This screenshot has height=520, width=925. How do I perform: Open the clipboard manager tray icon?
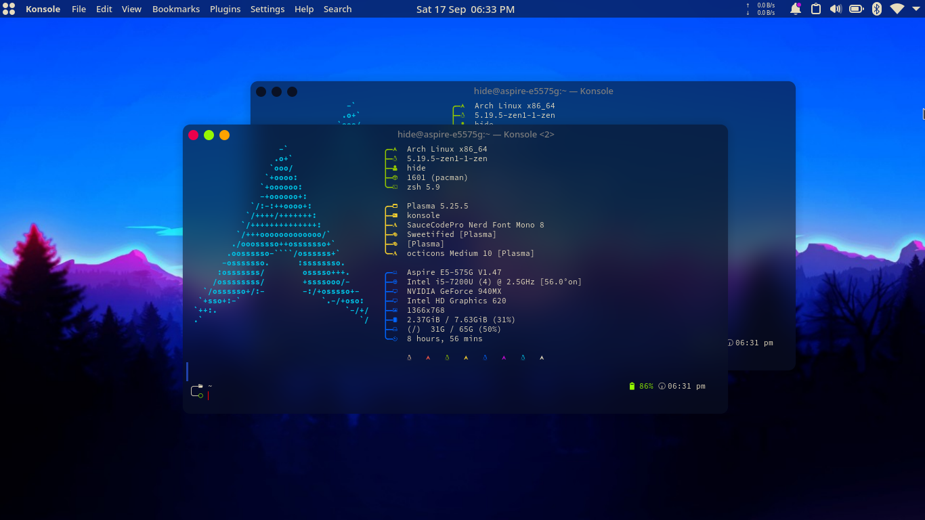[x=815, y=9]
